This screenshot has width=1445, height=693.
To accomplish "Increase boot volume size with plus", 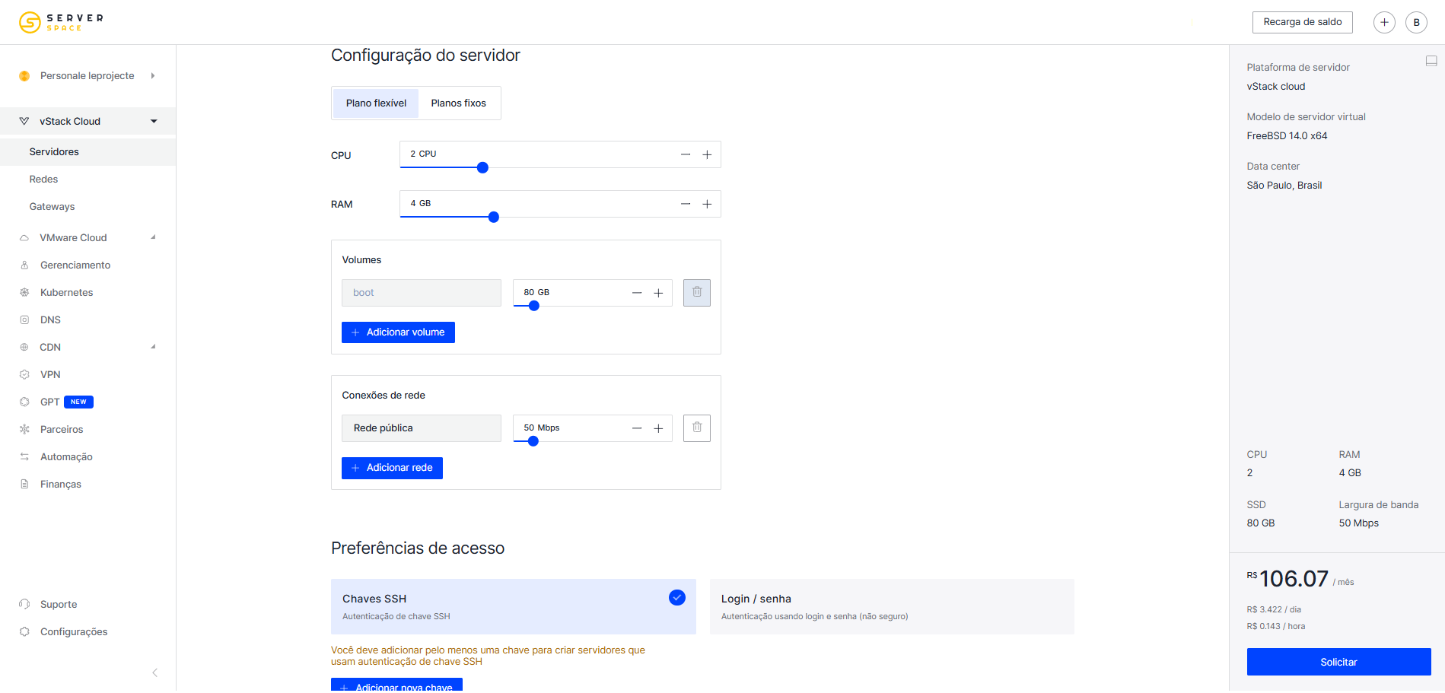I will pos(658,293).
